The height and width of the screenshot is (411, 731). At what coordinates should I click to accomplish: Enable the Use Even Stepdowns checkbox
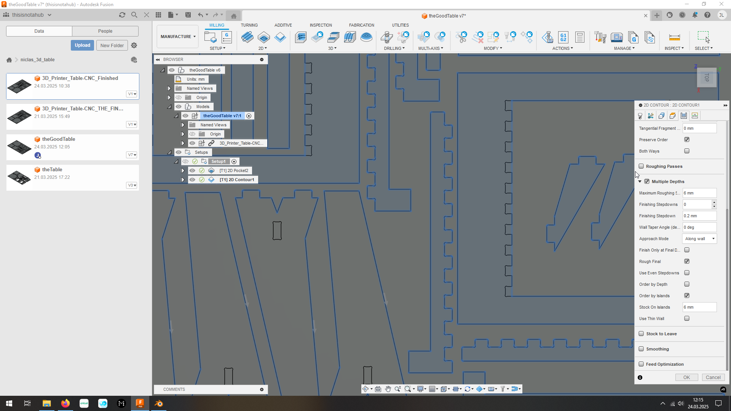point(687,273)
